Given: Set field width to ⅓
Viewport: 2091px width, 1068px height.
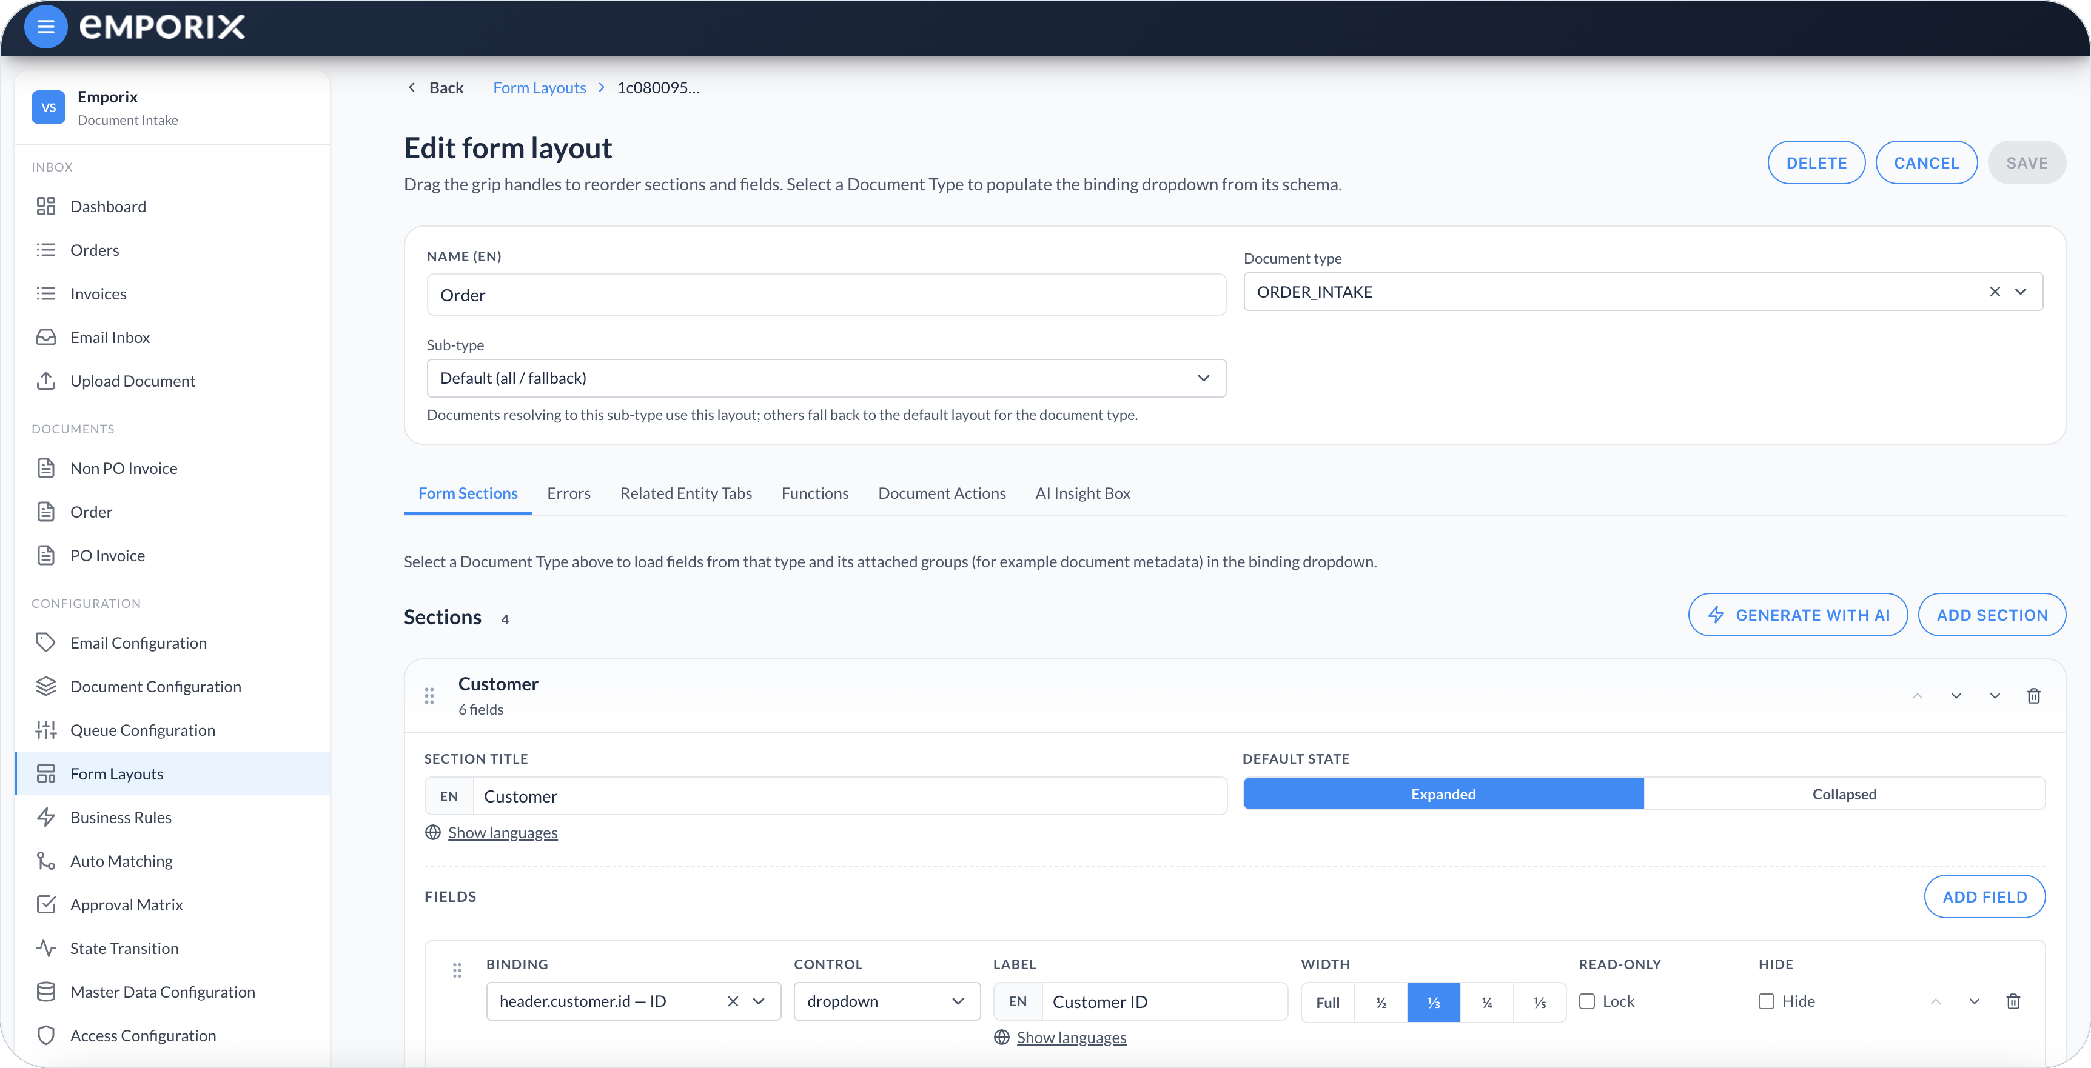Looking at the screenshot, I should tap(1434, 1001).
